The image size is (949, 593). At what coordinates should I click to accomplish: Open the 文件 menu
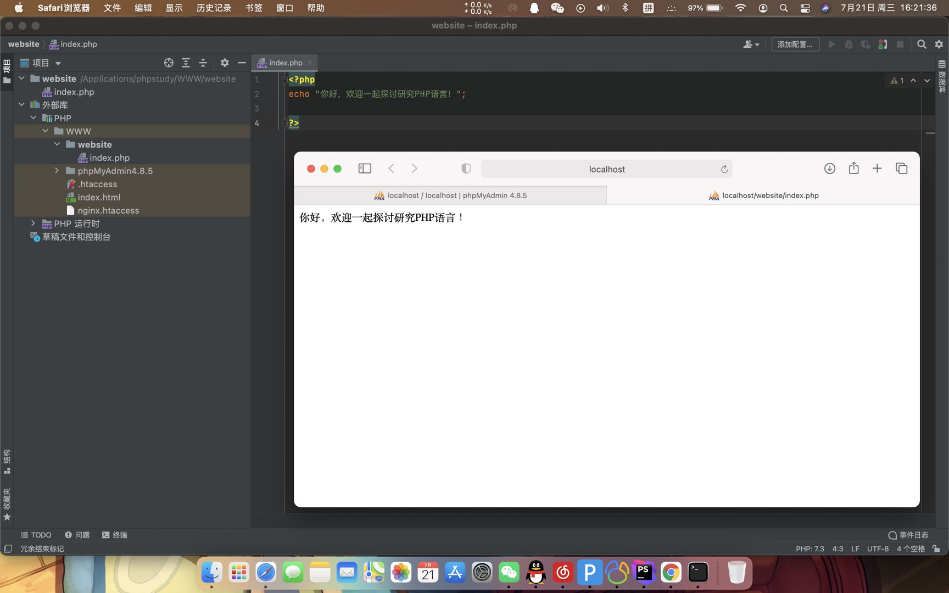click(112, 8)
